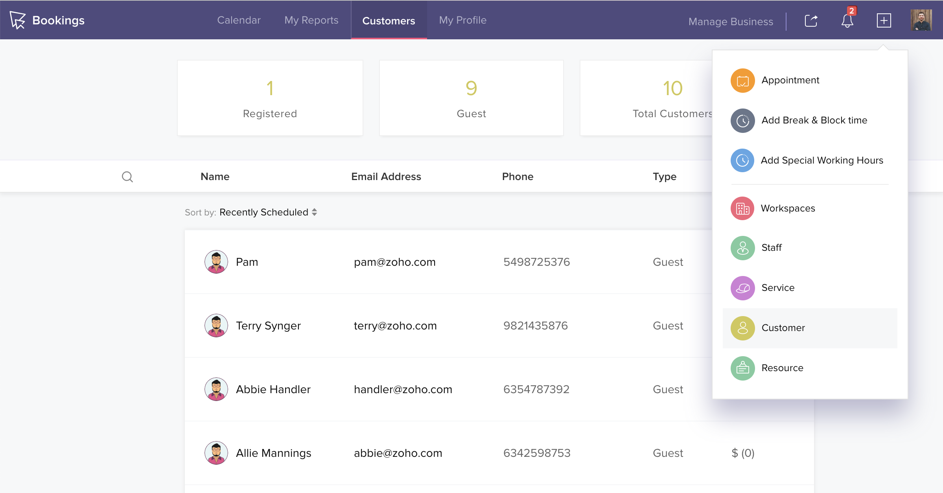Click the Manage Business link

tap(730, 22)
